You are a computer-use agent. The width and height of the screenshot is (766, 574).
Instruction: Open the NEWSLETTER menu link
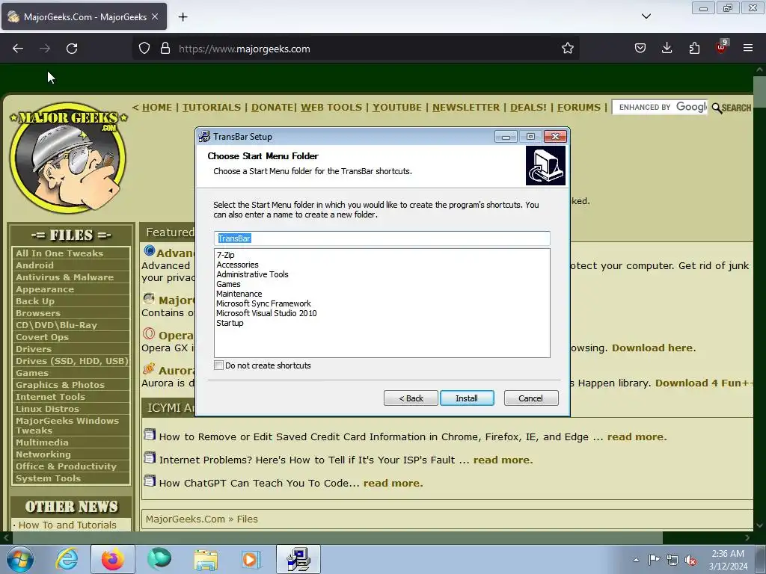tap(465, 108)
